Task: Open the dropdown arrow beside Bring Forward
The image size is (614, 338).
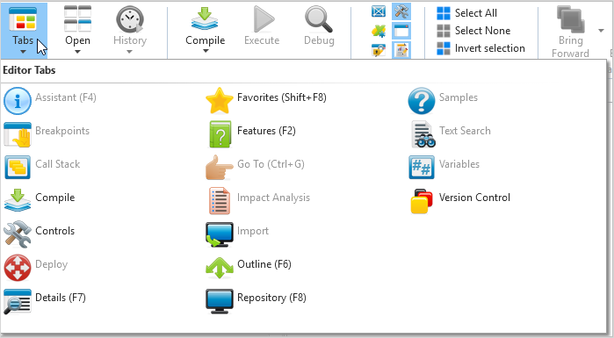Action: pyautogui.click(x=601, y=31)
